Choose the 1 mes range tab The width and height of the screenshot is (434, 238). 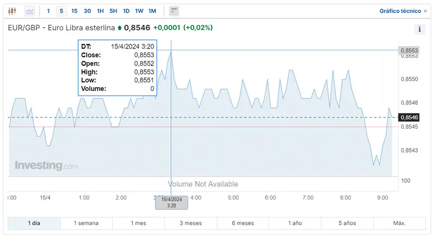click(138, 223)
